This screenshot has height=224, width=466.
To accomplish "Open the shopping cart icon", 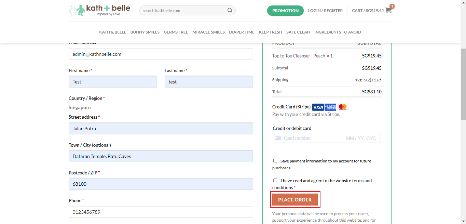I will click(x=389, y=10).
